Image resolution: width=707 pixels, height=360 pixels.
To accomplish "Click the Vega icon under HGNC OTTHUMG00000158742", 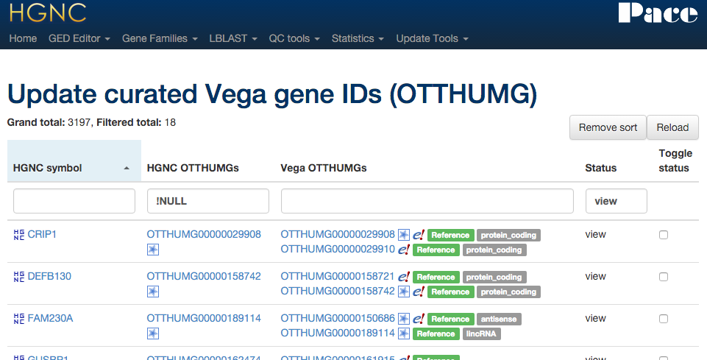I will (153, 292).
